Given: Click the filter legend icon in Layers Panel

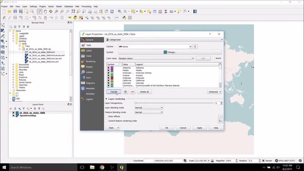Looking at the screenshot, I should pos(24,109).
